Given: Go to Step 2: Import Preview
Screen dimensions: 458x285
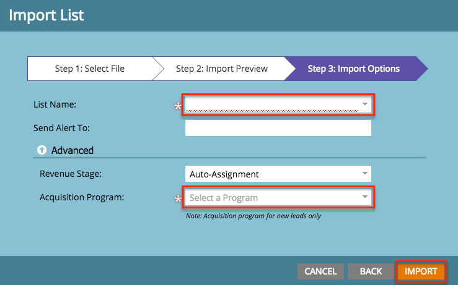Looking at the screenshot, I should [222, 69].
